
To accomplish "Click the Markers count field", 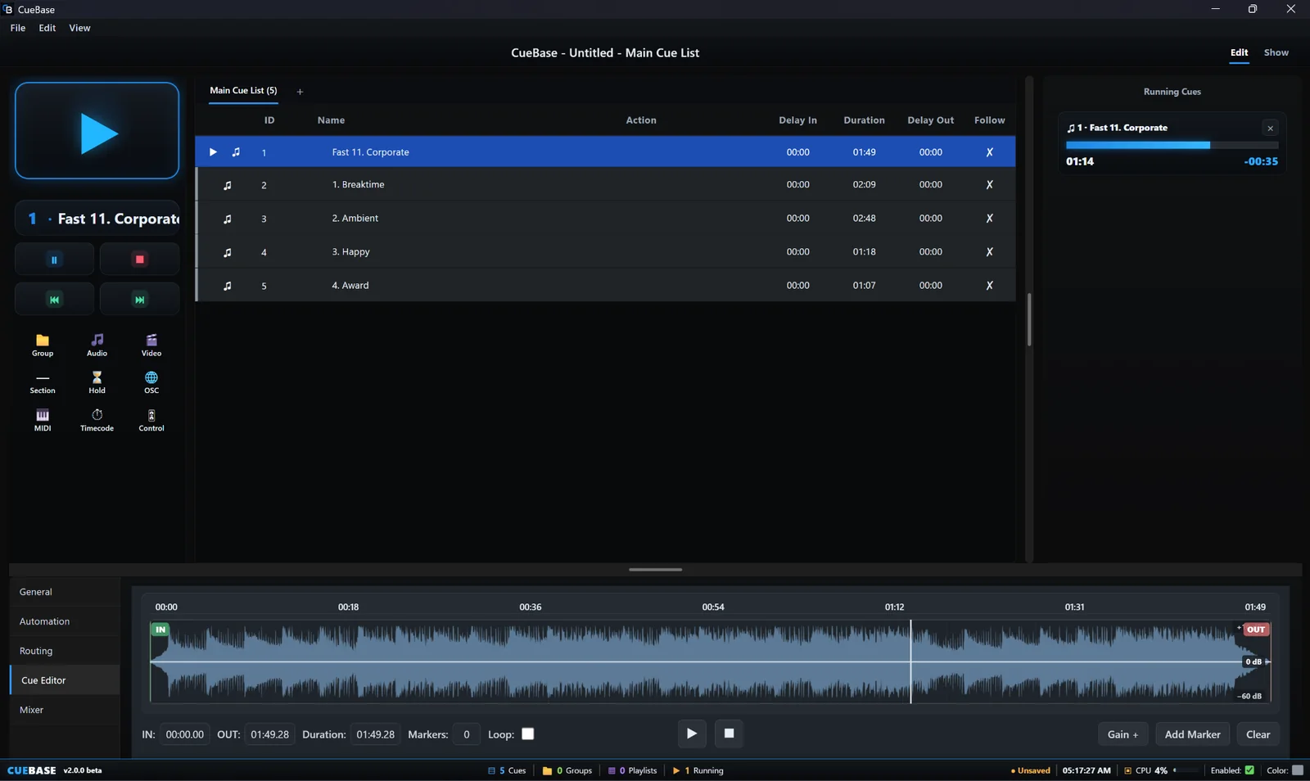I will tap(466, 734).
